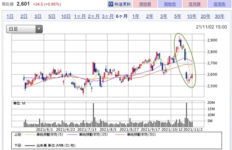The width and height of the screenshot is (232, 150).
Task: Select the 1ヶ月 range tab
Action: (80, 16)
